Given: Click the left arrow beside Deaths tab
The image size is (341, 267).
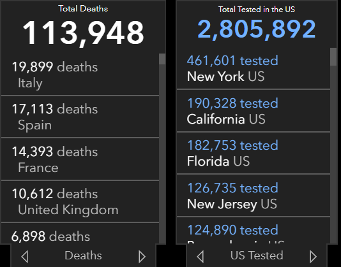Looking at the screenshot, I should [x=25, y=256].
